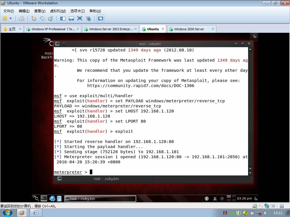Close the Windows XP Professional tab

point(78,29)
